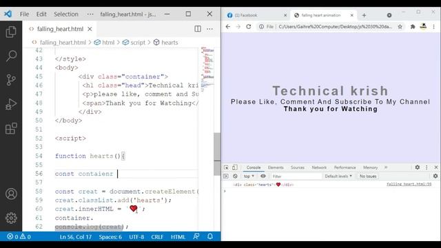
Task: Switch to the Memory tab
Action: (x=371, y=167)
